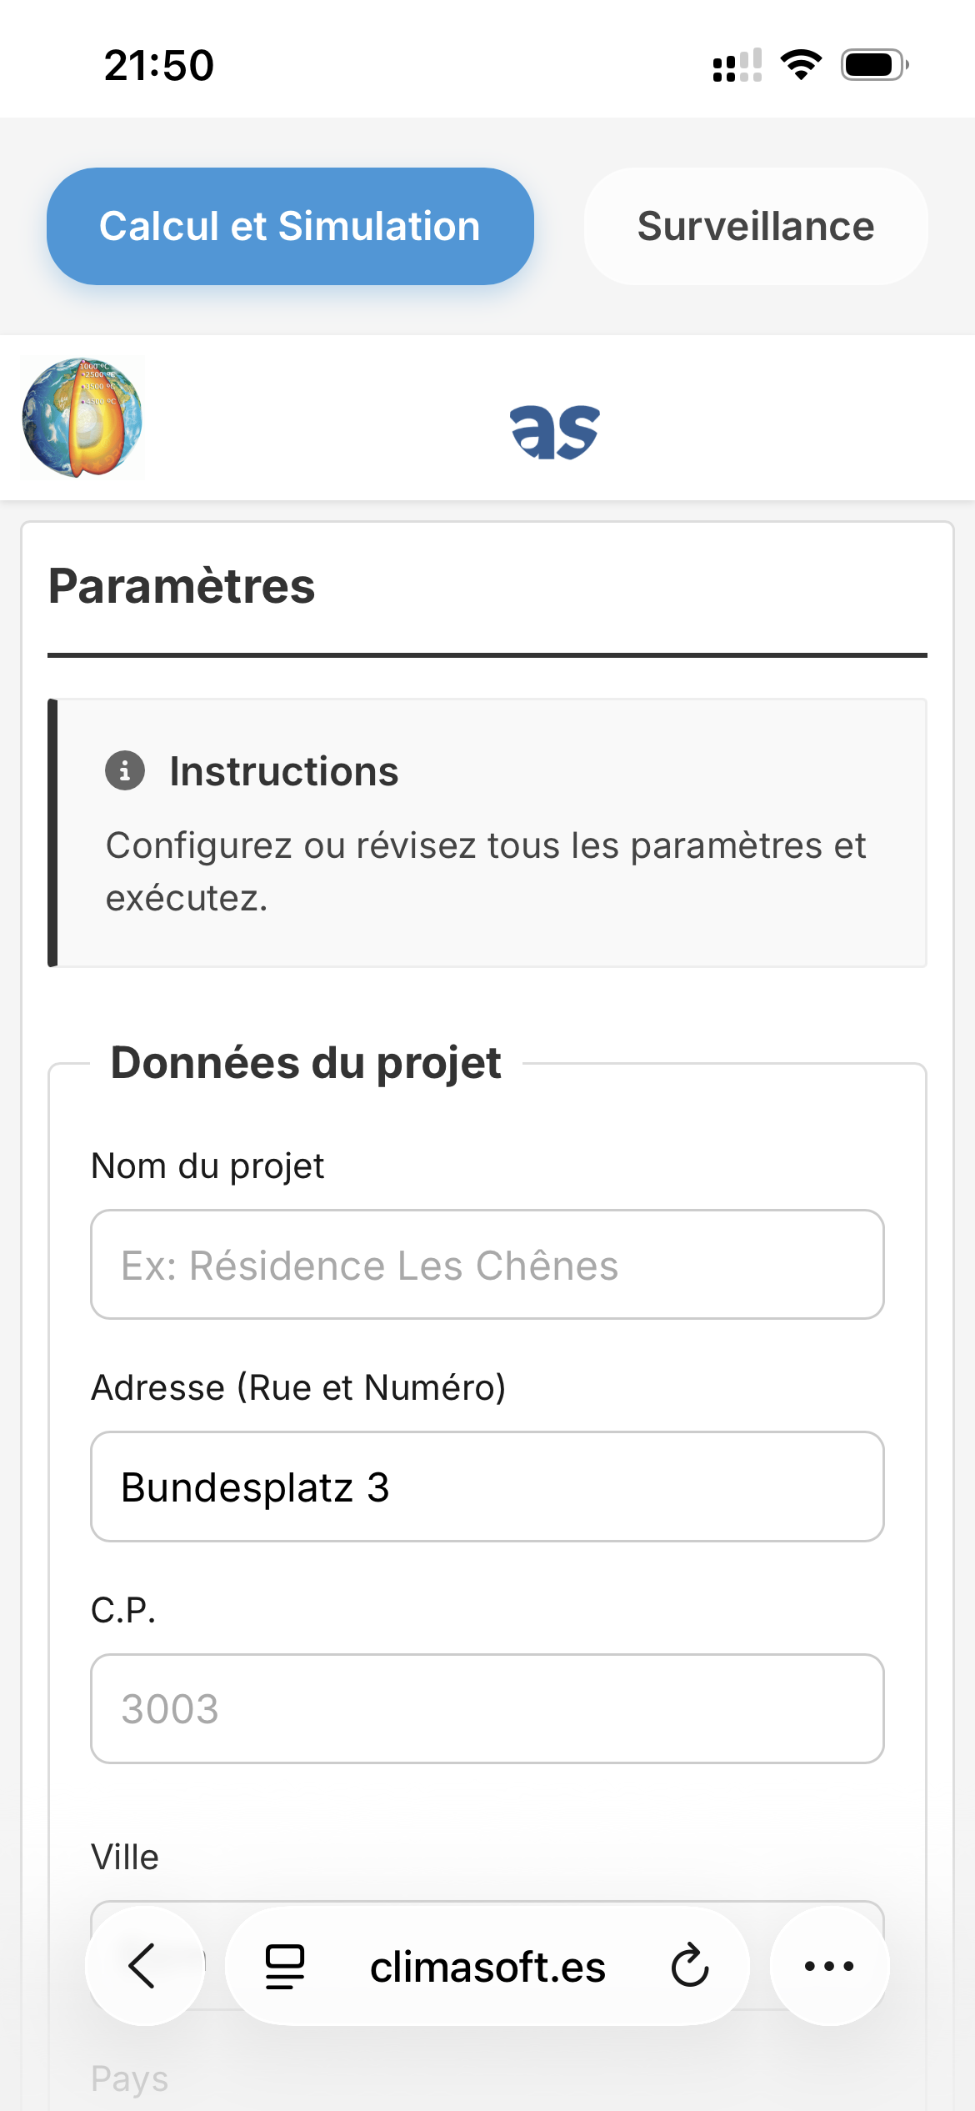Reload the climasoft.es page
The height and width of the screenshot is (2111, 975).
coord(690,1966)
